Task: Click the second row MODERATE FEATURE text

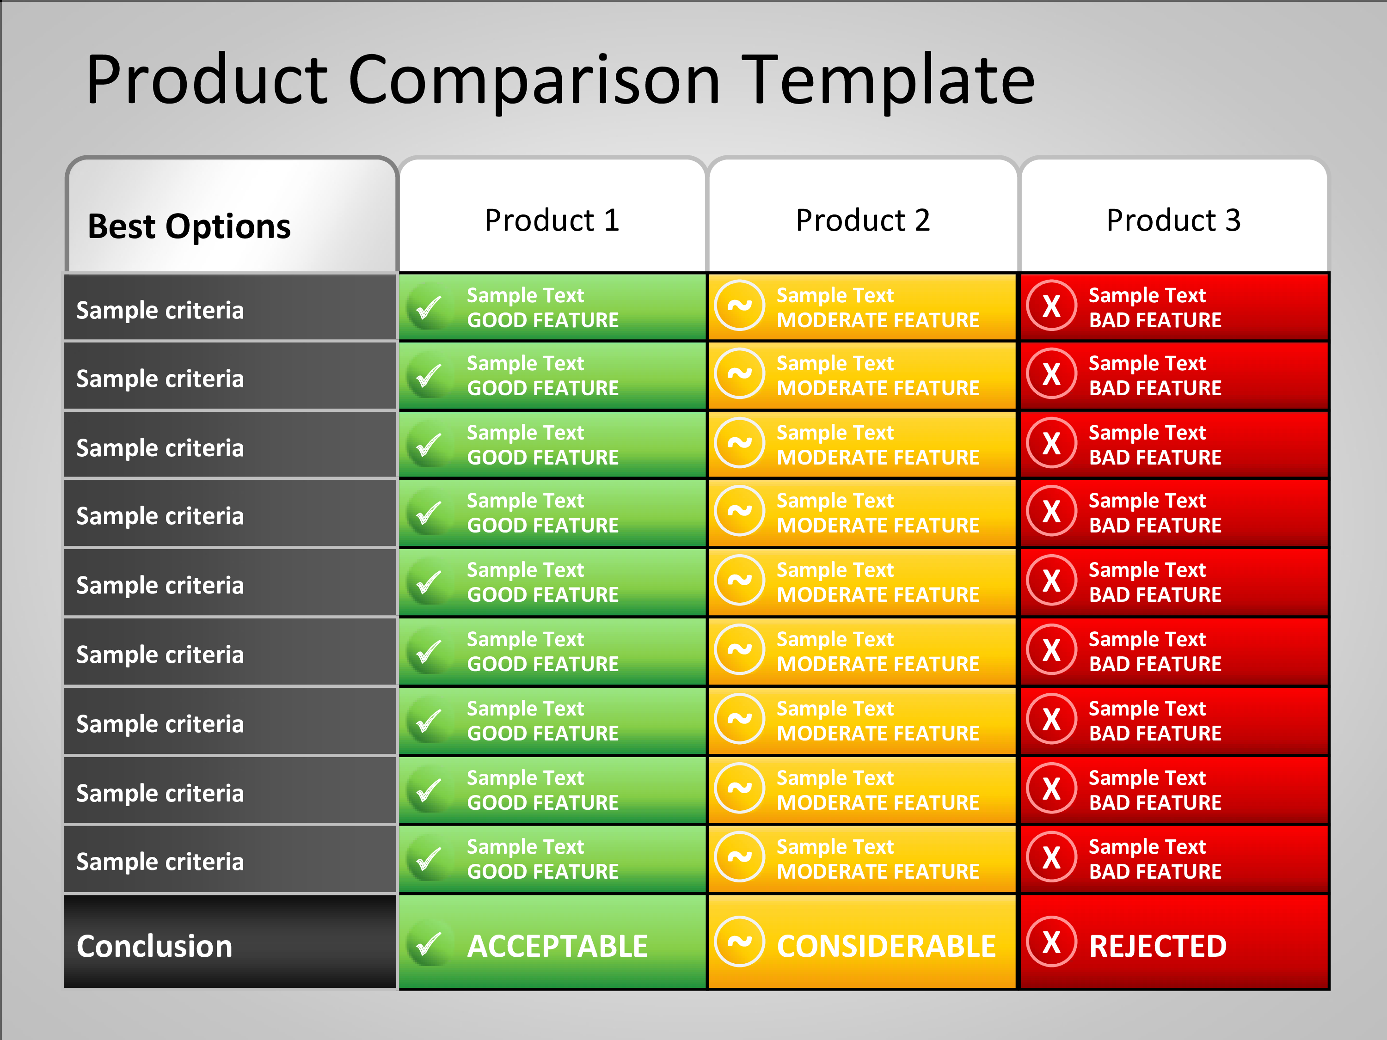Action: 878,389
